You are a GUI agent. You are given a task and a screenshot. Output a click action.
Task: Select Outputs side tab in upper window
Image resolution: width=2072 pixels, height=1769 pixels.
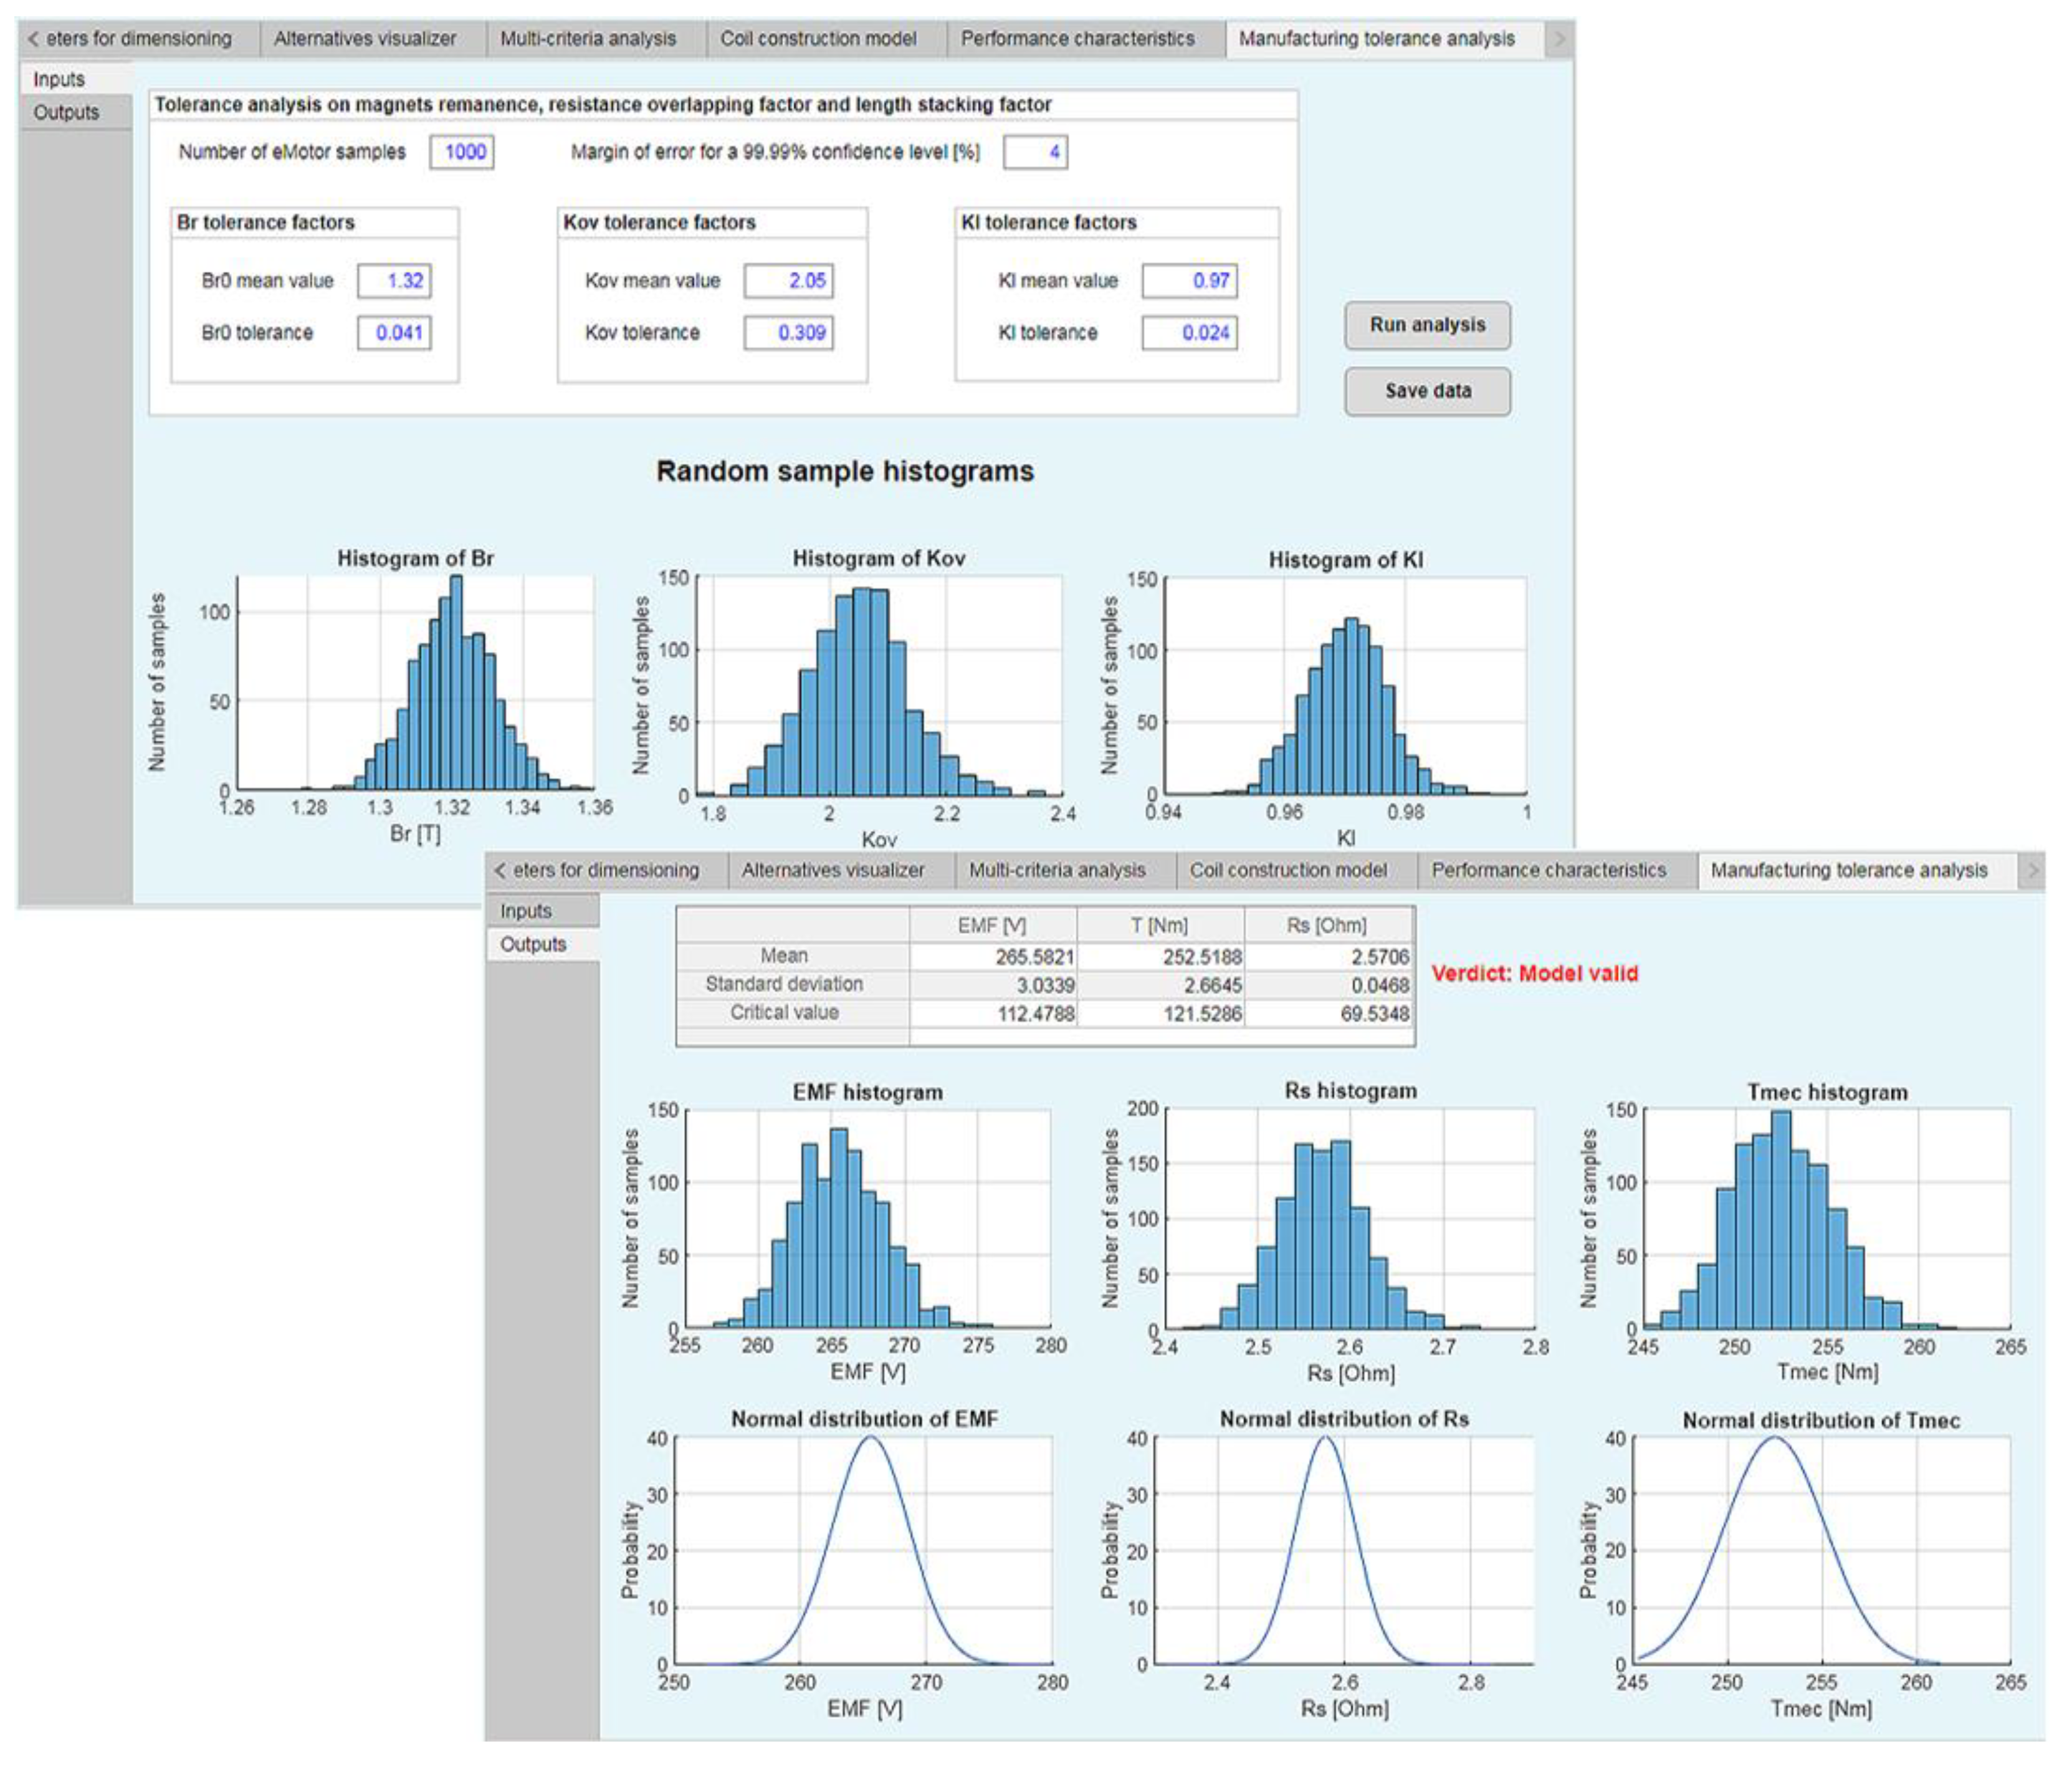pos(66,112)
